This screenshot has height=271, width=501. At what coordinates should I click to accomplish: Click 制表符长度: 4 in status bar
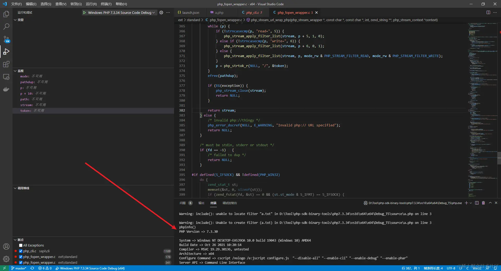click(433, 268)
